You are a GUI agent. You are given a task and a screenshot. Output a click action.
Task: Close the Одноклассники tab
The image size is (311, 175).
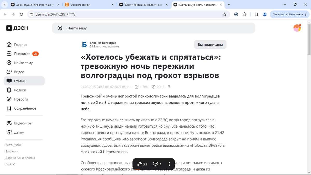[112, 5]
